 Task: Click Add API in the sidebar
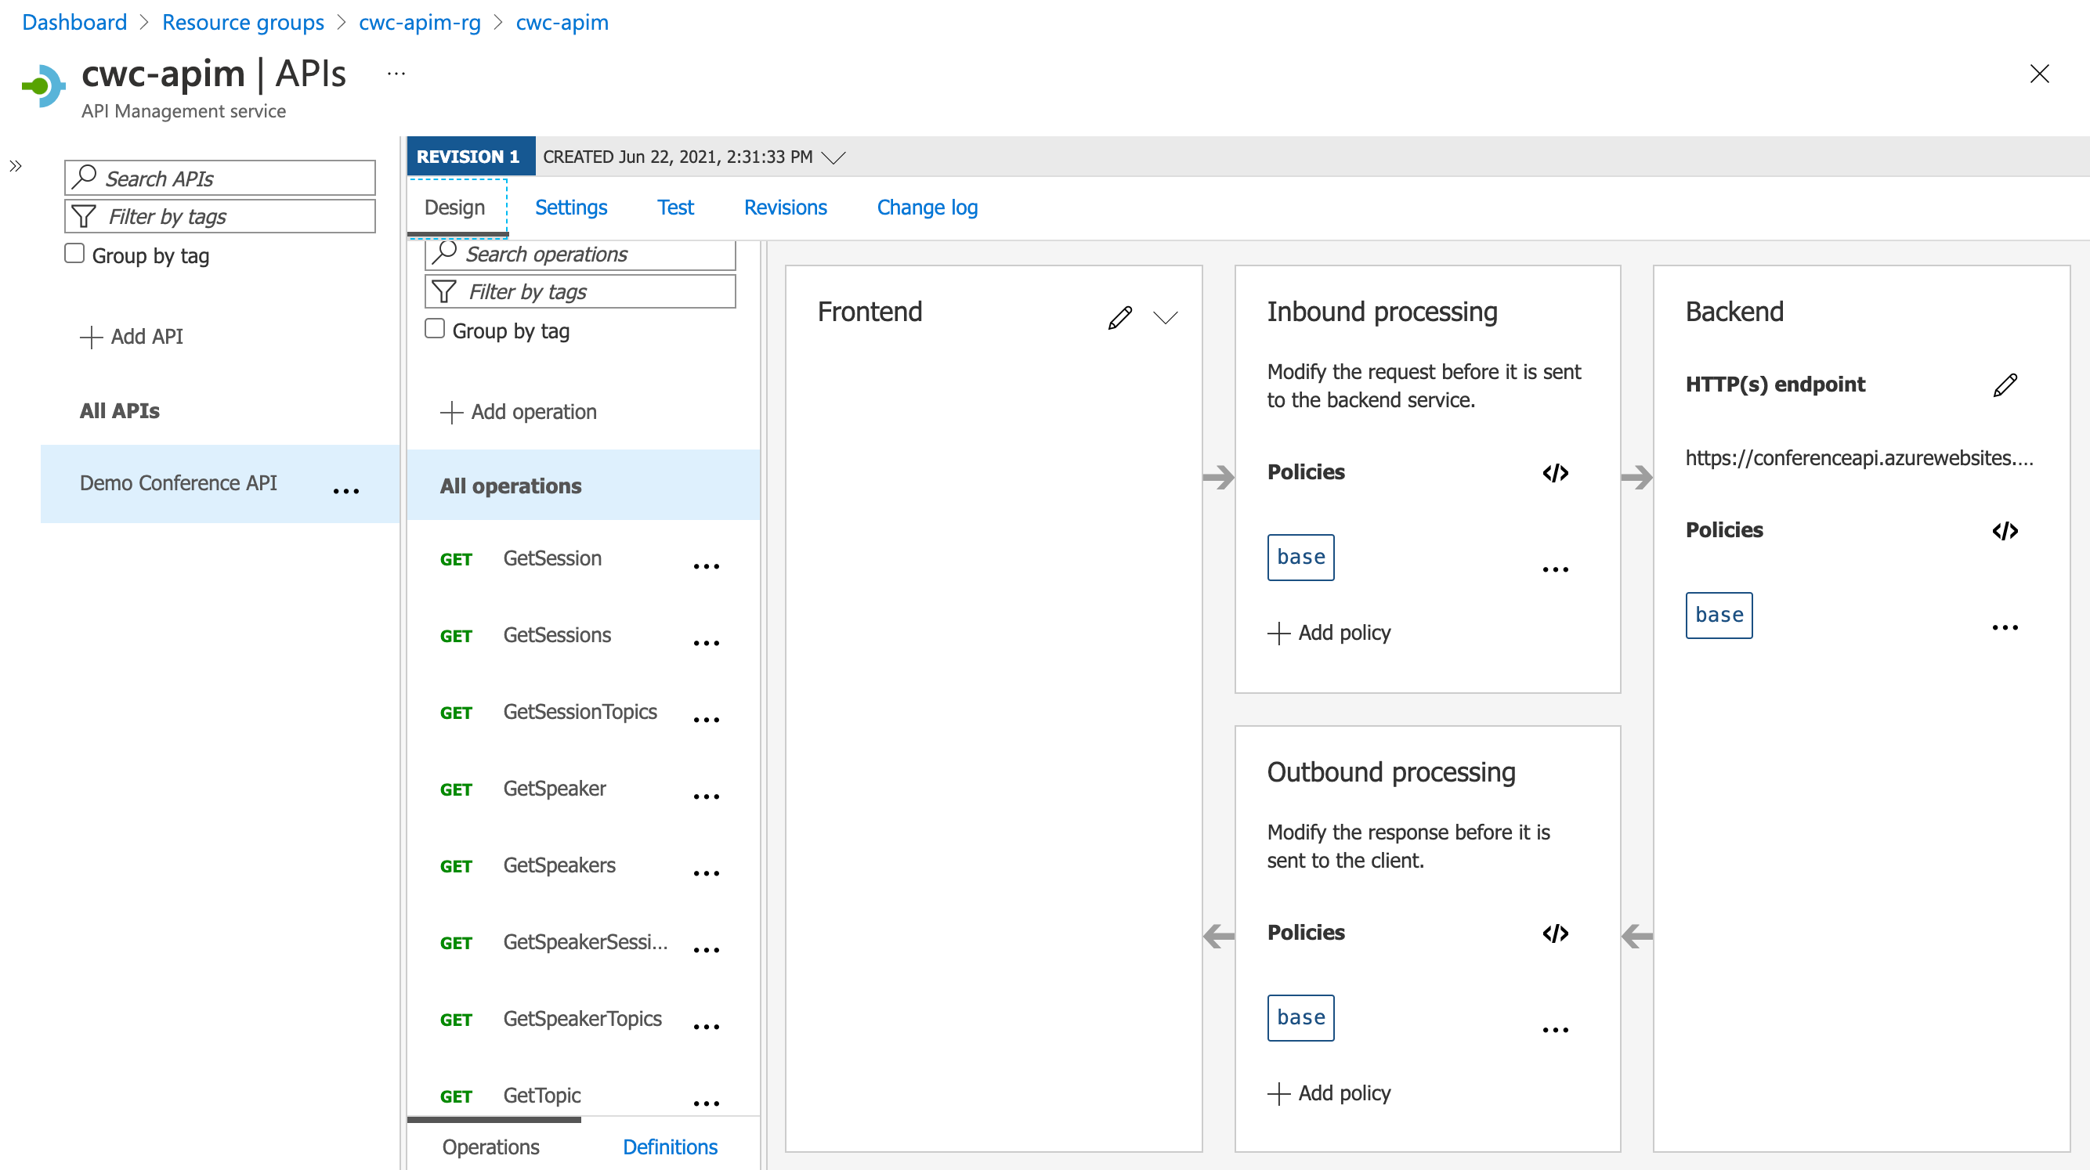[132, 336]
